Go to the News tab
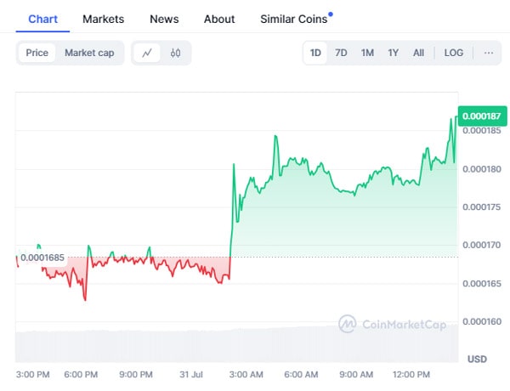510x391 pixels. coord(164,19)
